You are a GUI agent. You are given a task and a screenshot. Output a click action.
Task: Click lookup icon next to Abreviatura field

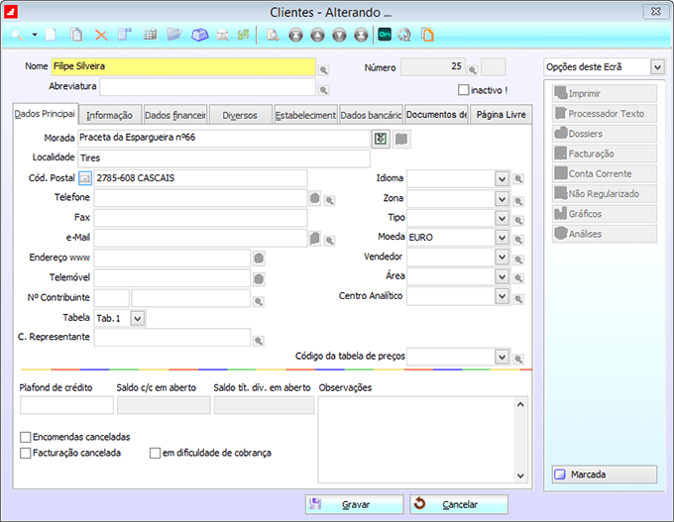tap(324, 90)
